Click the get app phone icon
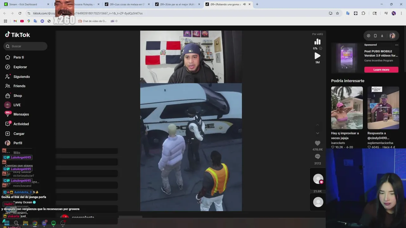 375,36
